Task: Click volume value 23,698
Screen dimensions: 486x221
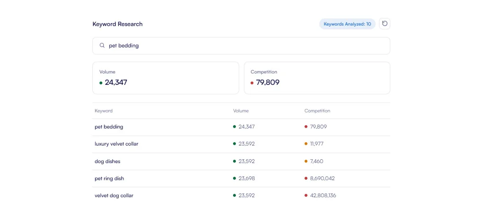Action: coord(246,178)
